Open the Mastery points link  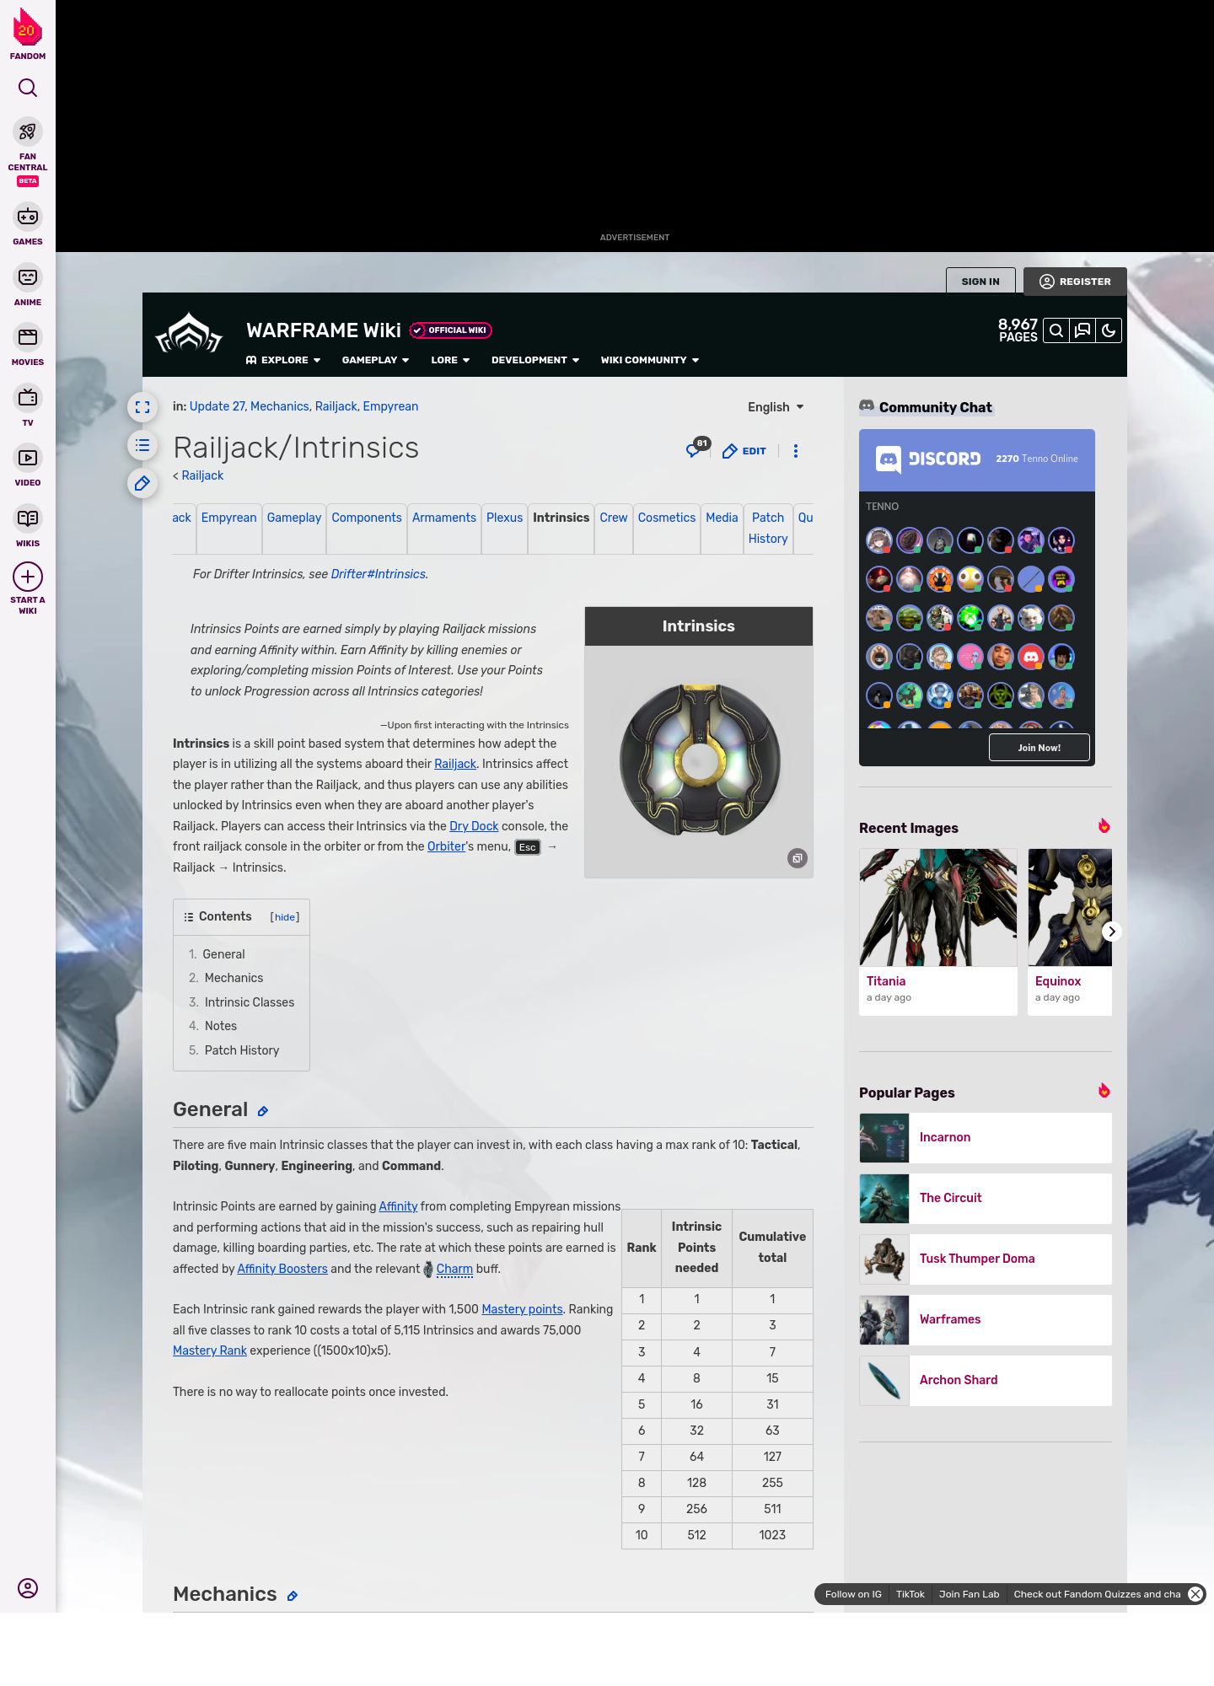tap(522, 1309)
